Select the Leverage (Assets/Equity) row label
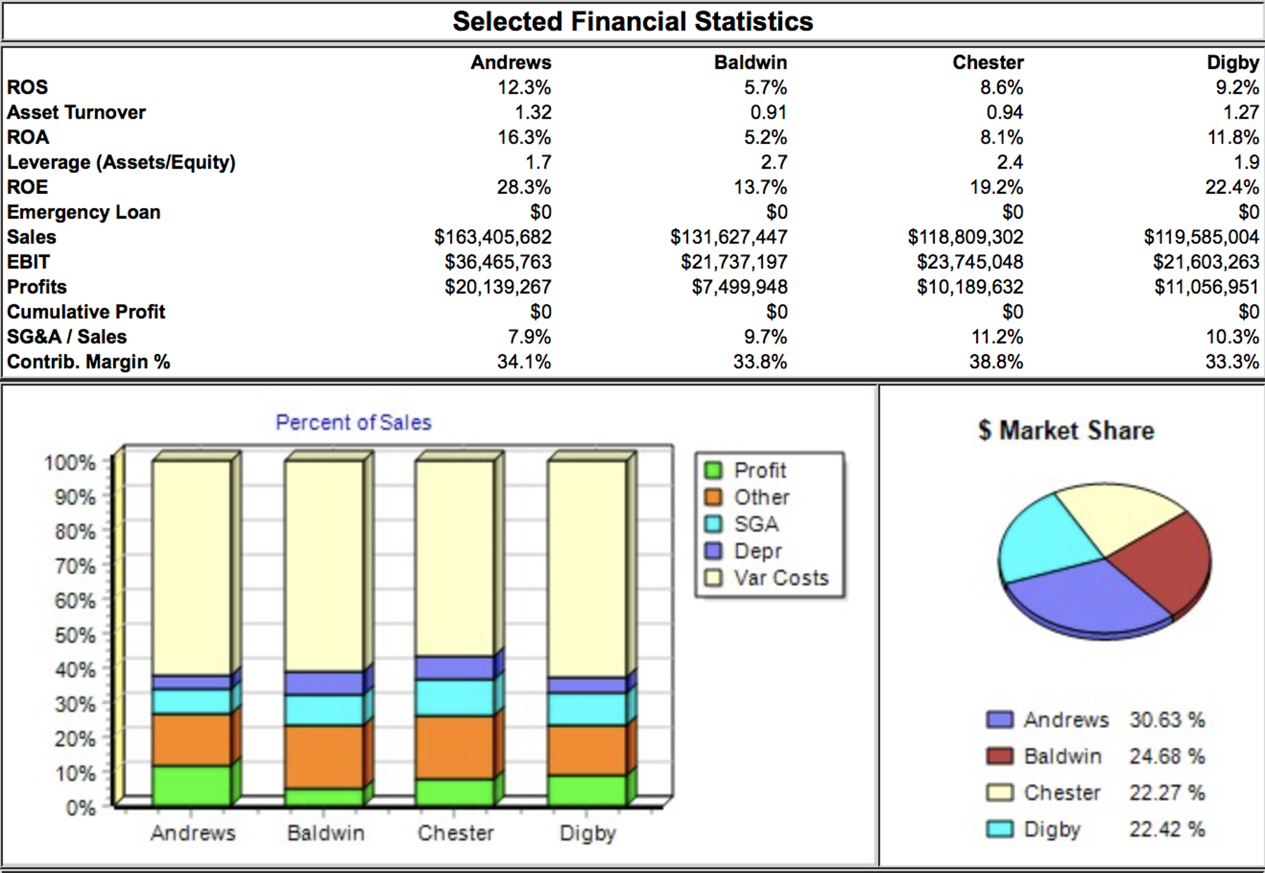 (121, 162)
